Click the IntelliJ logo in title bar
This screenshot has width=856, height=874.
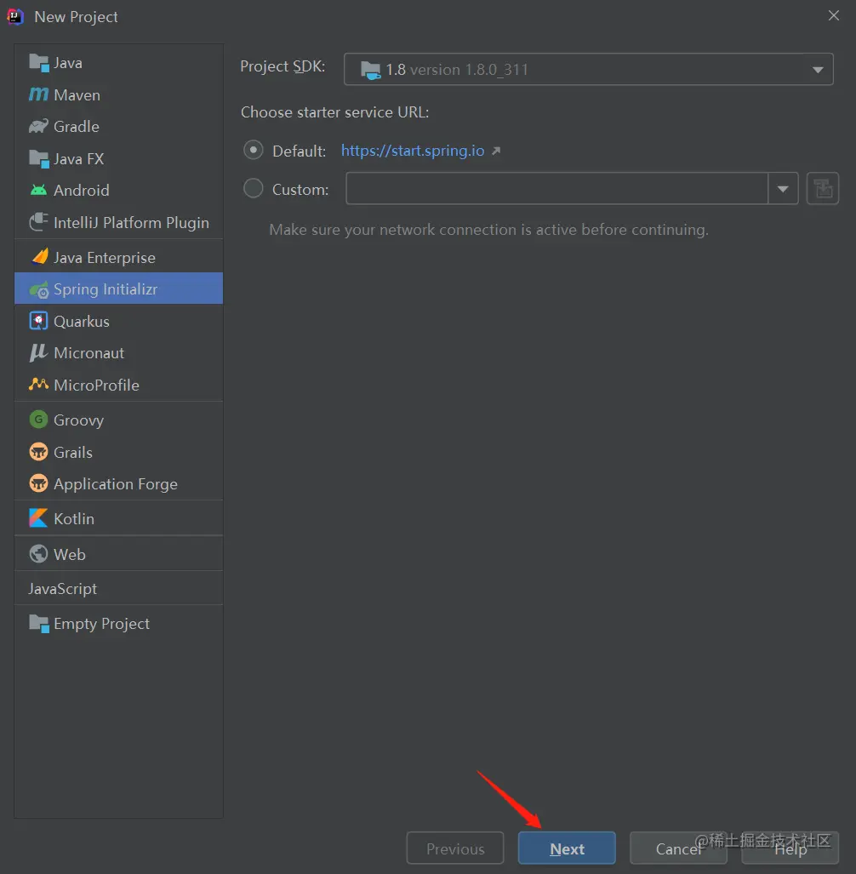(x=15, y=17)
